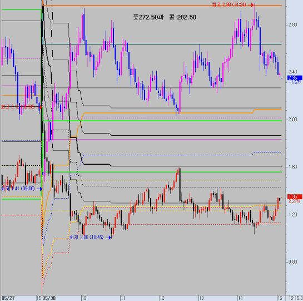Click the chart title 풋272.50과 콜 282.50
Viewport: 303px width, 301px height.
point(165,17)
